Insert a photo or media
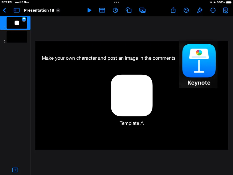The width and height of the screenshot is (233, 175). [x=142, y=10]
